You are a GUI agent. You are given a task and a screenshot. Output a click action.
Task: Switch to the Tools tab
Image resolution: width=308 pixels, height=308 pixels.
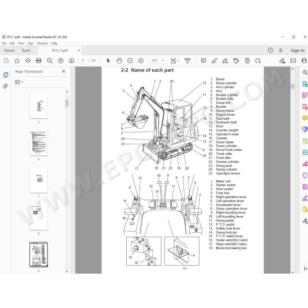point(26,51)
